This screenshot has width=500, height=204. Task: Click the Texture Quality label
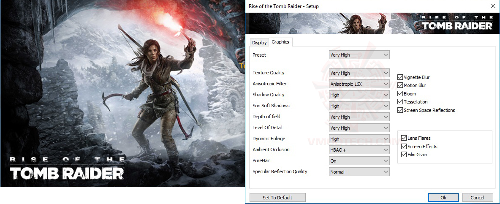[269, 73]
